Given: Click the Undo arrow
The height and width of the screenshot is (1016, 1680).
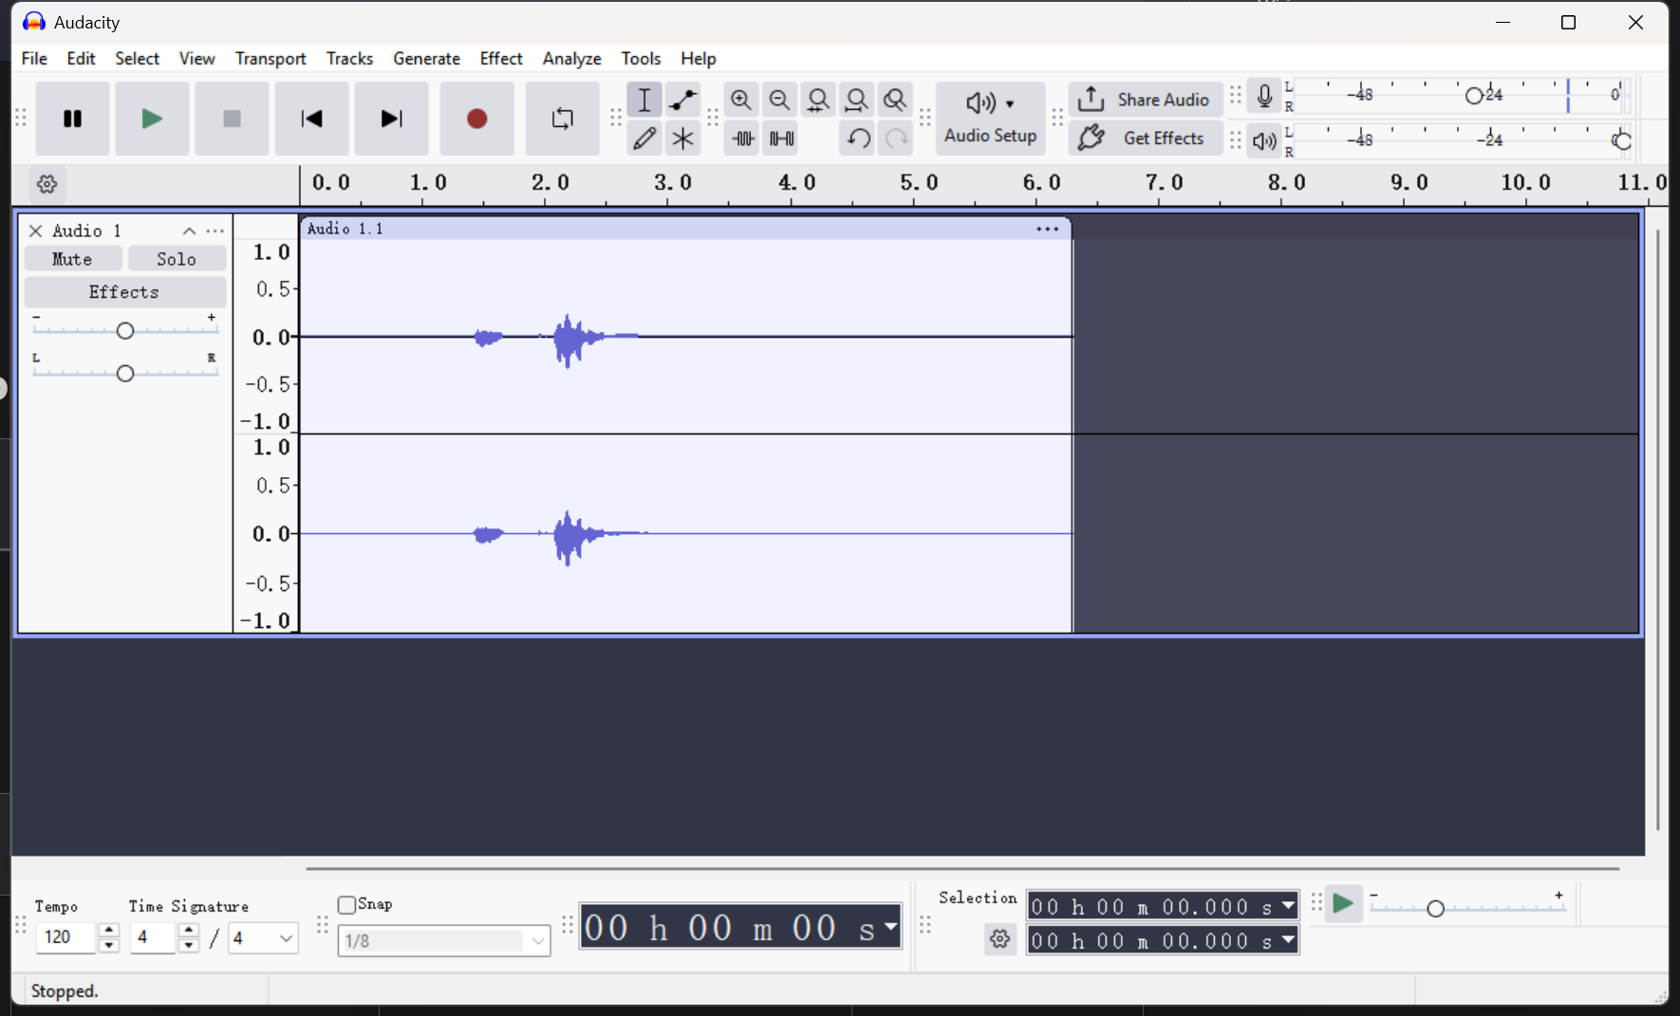Looking at the screenshot, I should pyautogui.click(x=858, y=139).
